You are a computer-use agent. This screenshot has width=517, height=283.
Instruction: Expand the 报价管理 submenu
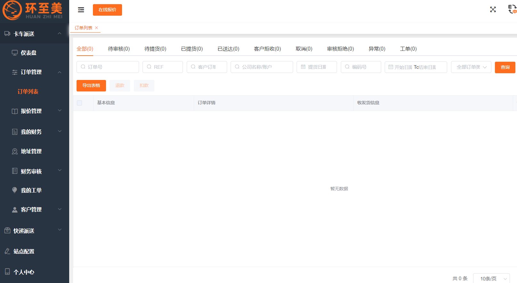pyautogui.click(x=60, y=111)
